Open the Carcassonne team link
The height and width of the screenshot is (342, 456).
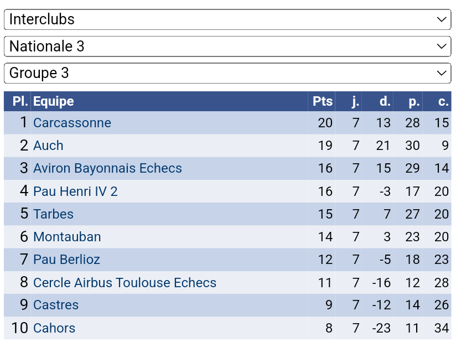[72, 123]
